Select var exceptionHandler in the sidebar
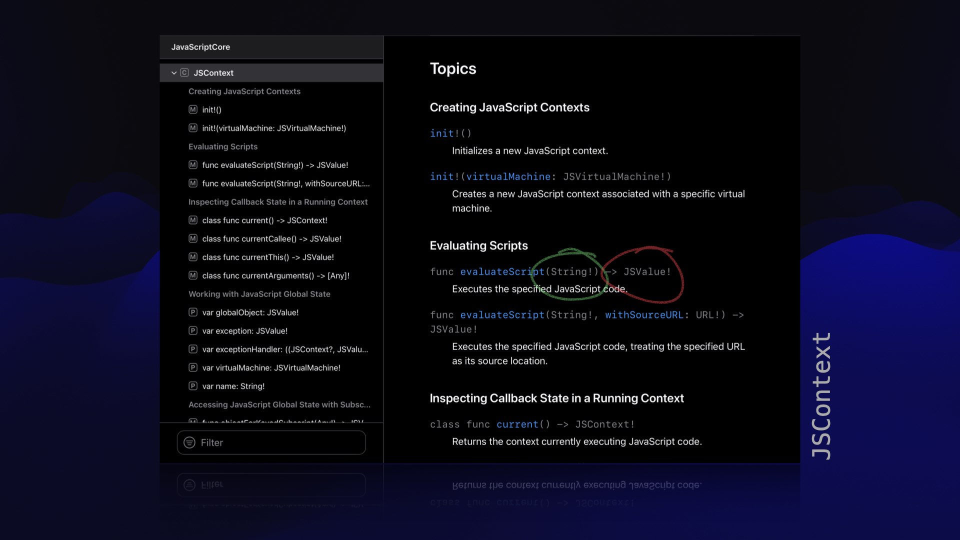The image size is (960, 540). 284,349
